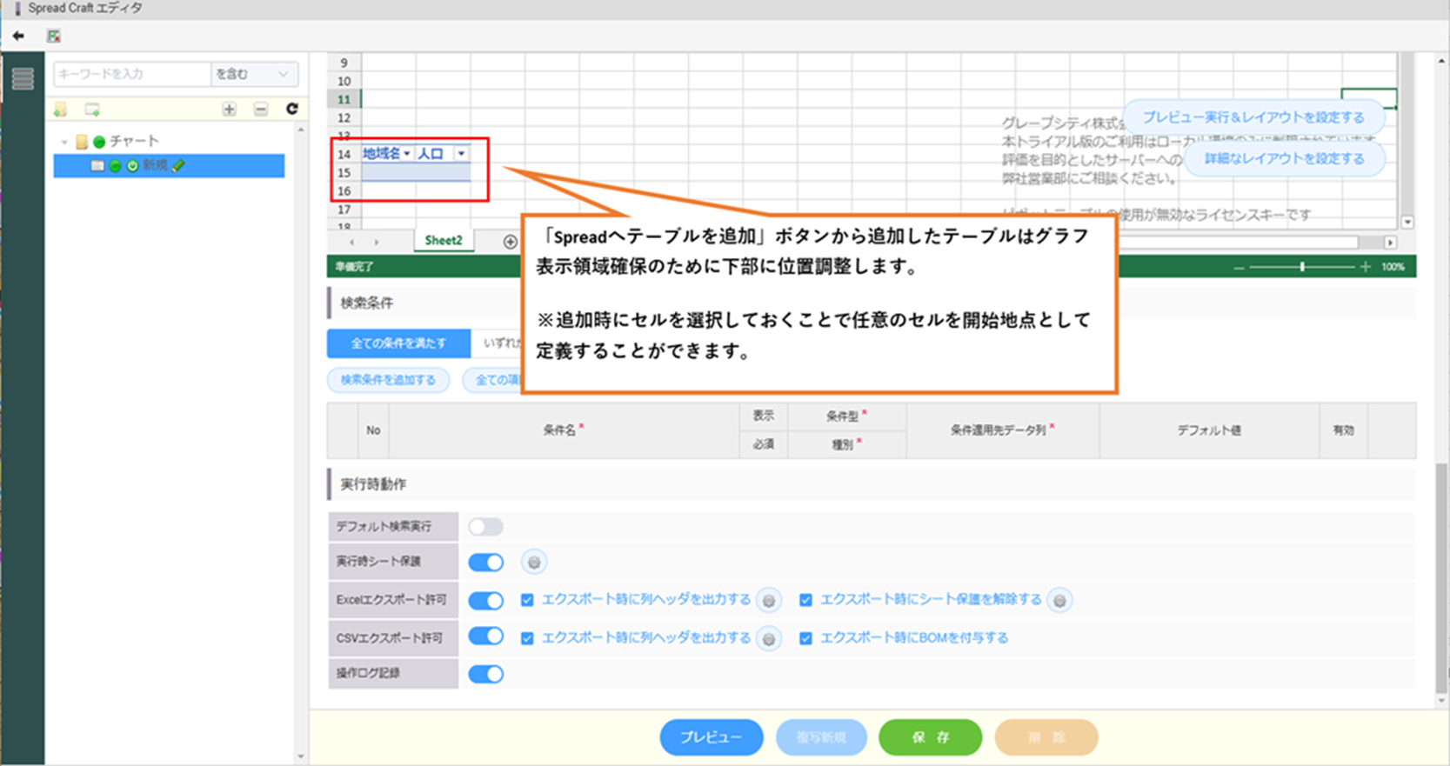Uncheck エクスポート時にBOMを付与する checkbox

click(x=805, y=638)
